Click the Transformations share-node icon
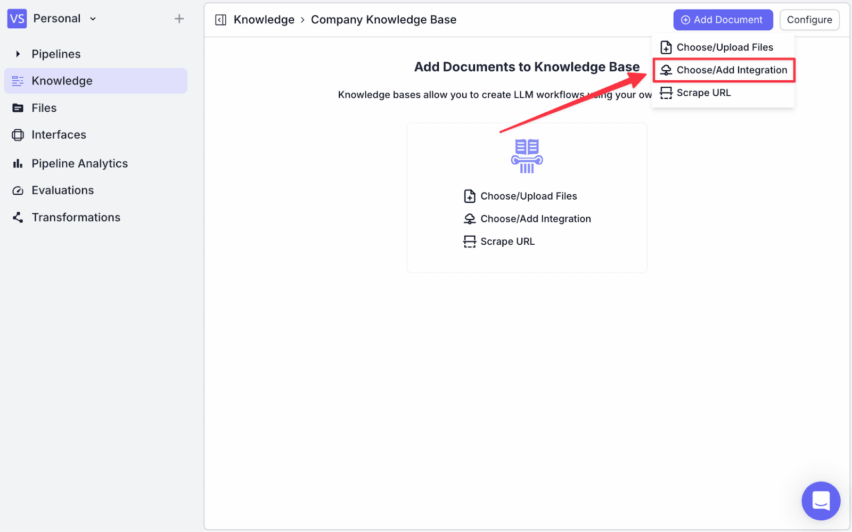 click(x=18, y=217)
